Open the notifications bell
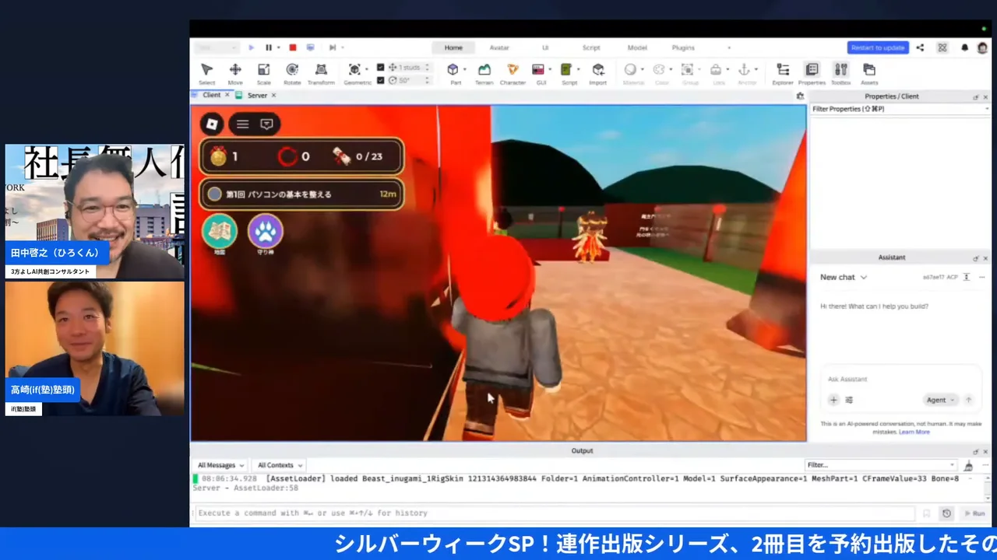The image size is (997, 560). pyautogui.click(x=964, y=47)
